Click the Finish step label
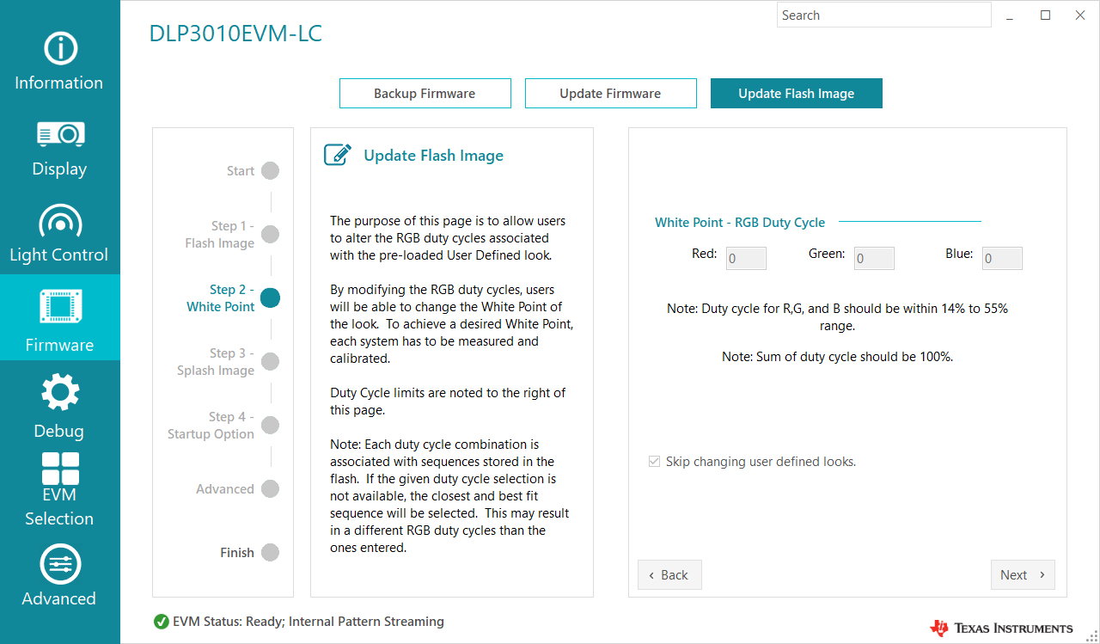This screenshot has height=644, width=1100. [x=237, y=553]
